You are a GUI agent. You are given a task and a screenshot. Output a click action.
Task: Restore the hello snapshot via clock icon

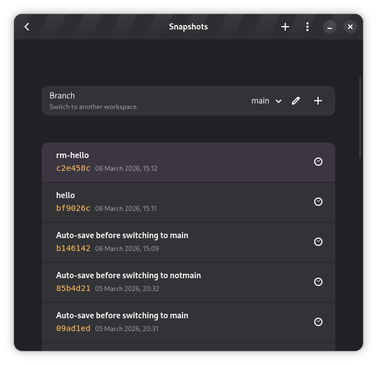(x=318, y=201)
